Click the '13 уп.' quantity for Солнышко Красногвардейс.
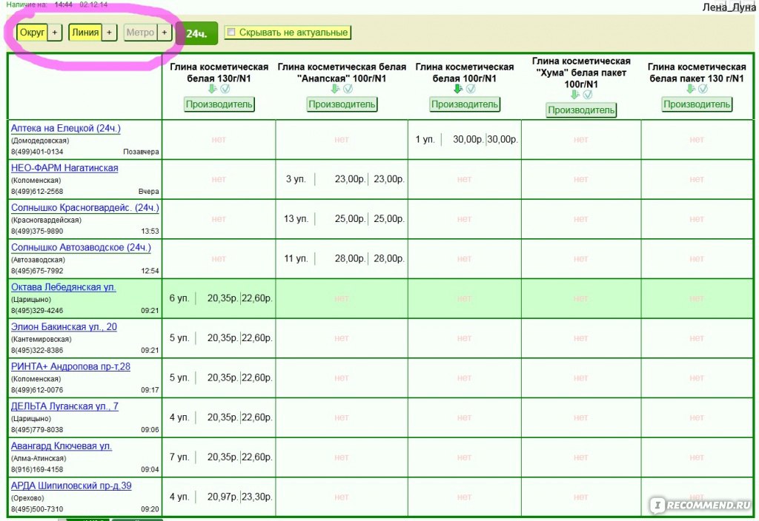The width and height of the screenshot is (759, 521). click(296, 218)
